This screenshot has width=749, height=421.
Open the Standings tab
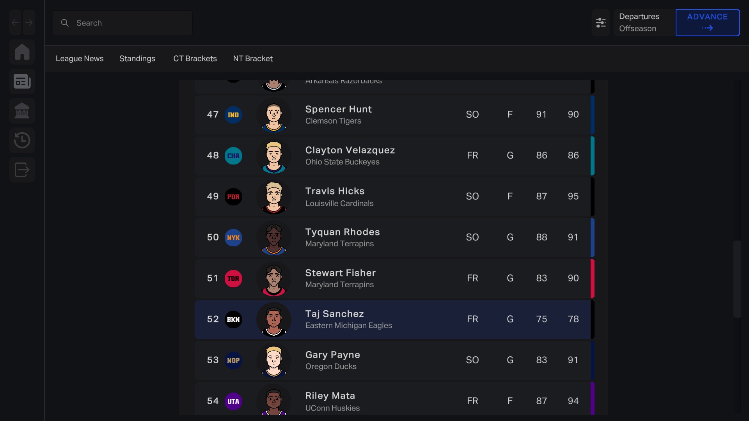tap(137, 58)
